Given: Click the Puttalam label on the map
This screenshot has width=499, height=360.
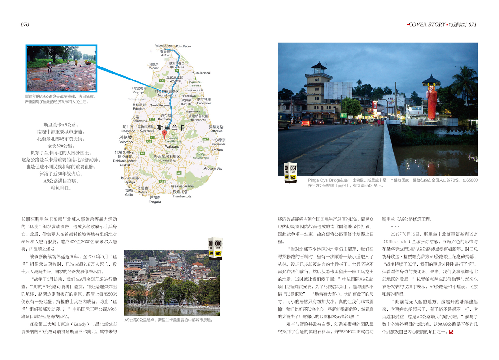Looking at the screenshot, I should (x=139, y=109).
